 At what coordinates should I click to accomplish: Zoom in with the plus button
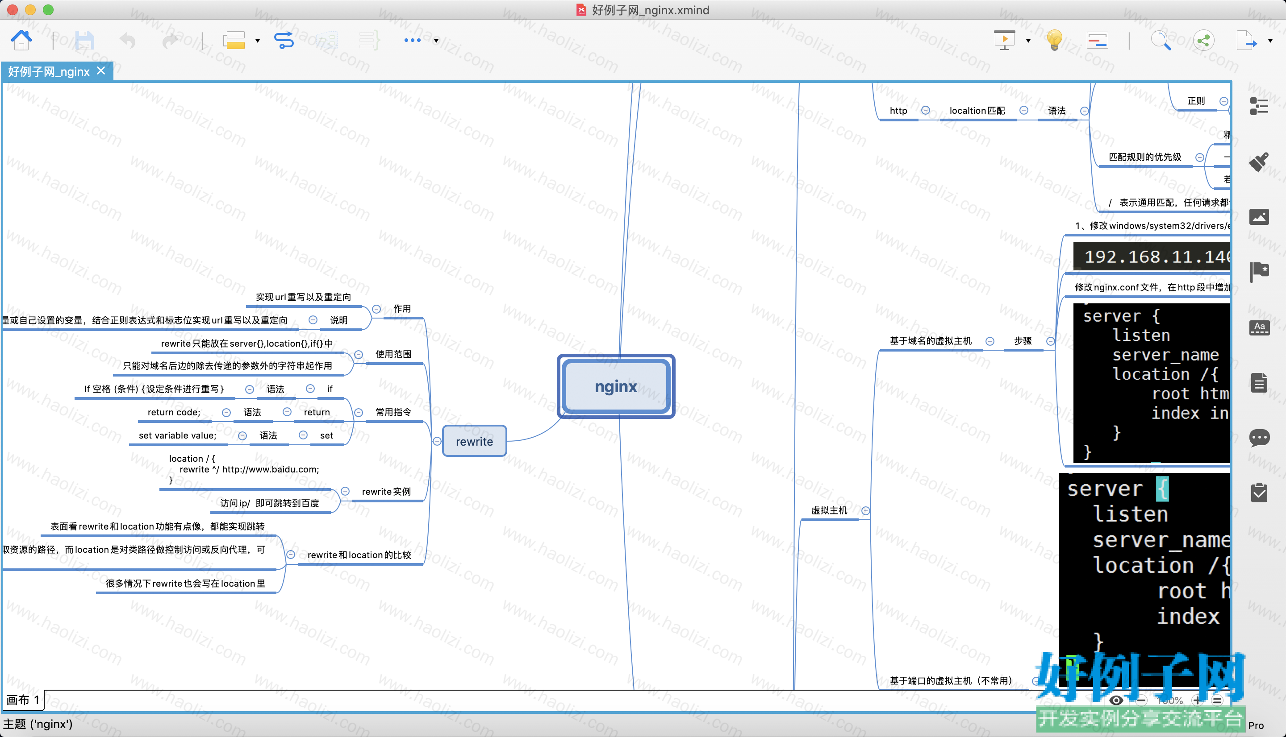[x=1197, y=700]
